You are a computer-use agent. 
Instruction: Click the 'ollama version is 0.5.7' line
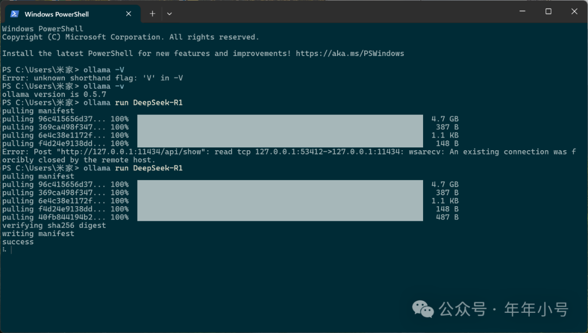[x=54, y=94]
